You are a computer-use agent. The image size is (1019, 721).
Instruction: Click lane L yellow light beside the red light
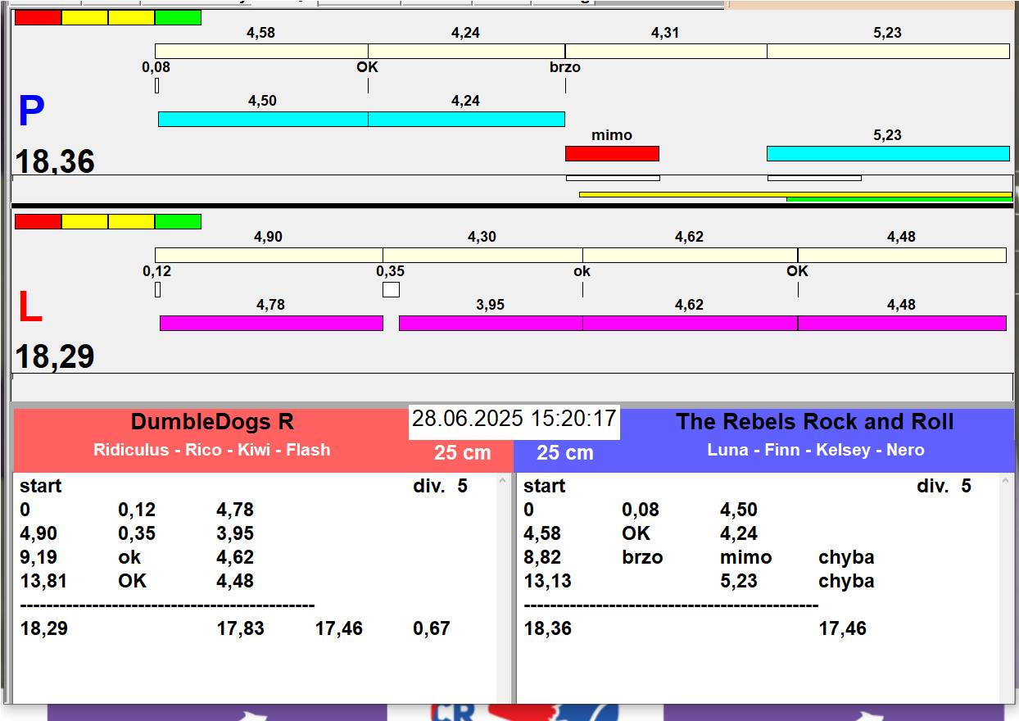coord(85,221)
